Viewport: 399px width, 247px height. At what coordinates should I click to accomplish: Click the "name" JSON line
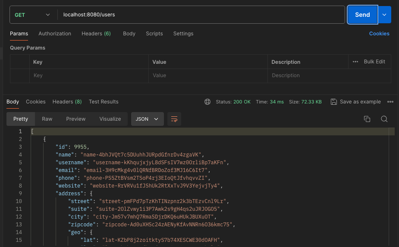pyautogui.click(x=130, y=155)
